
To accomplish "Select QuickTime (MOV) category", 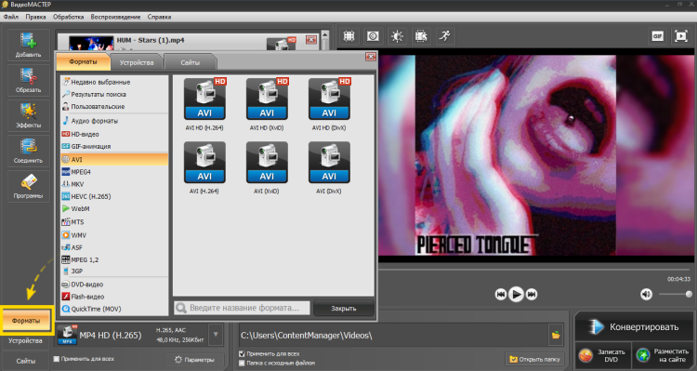I will pos(114,309).
